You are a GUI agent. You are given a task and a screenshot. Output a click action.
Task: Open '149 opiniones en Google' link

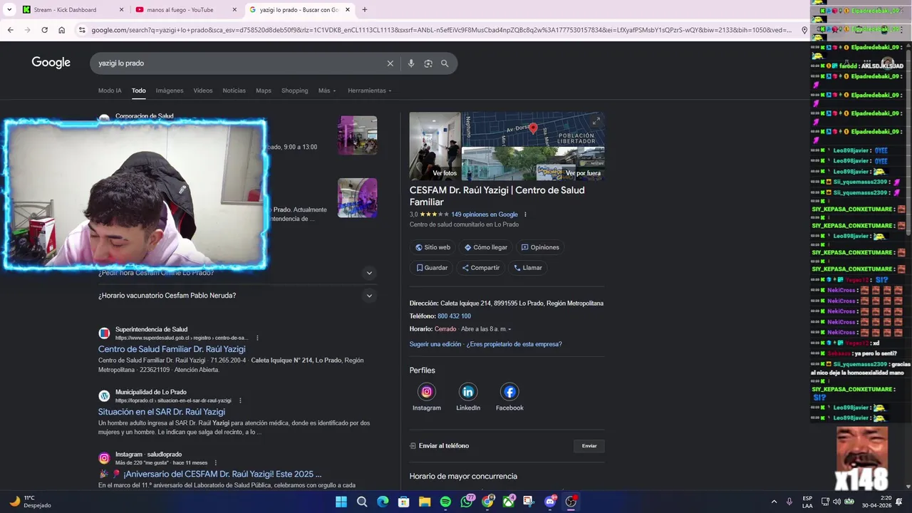pos(484,214)
